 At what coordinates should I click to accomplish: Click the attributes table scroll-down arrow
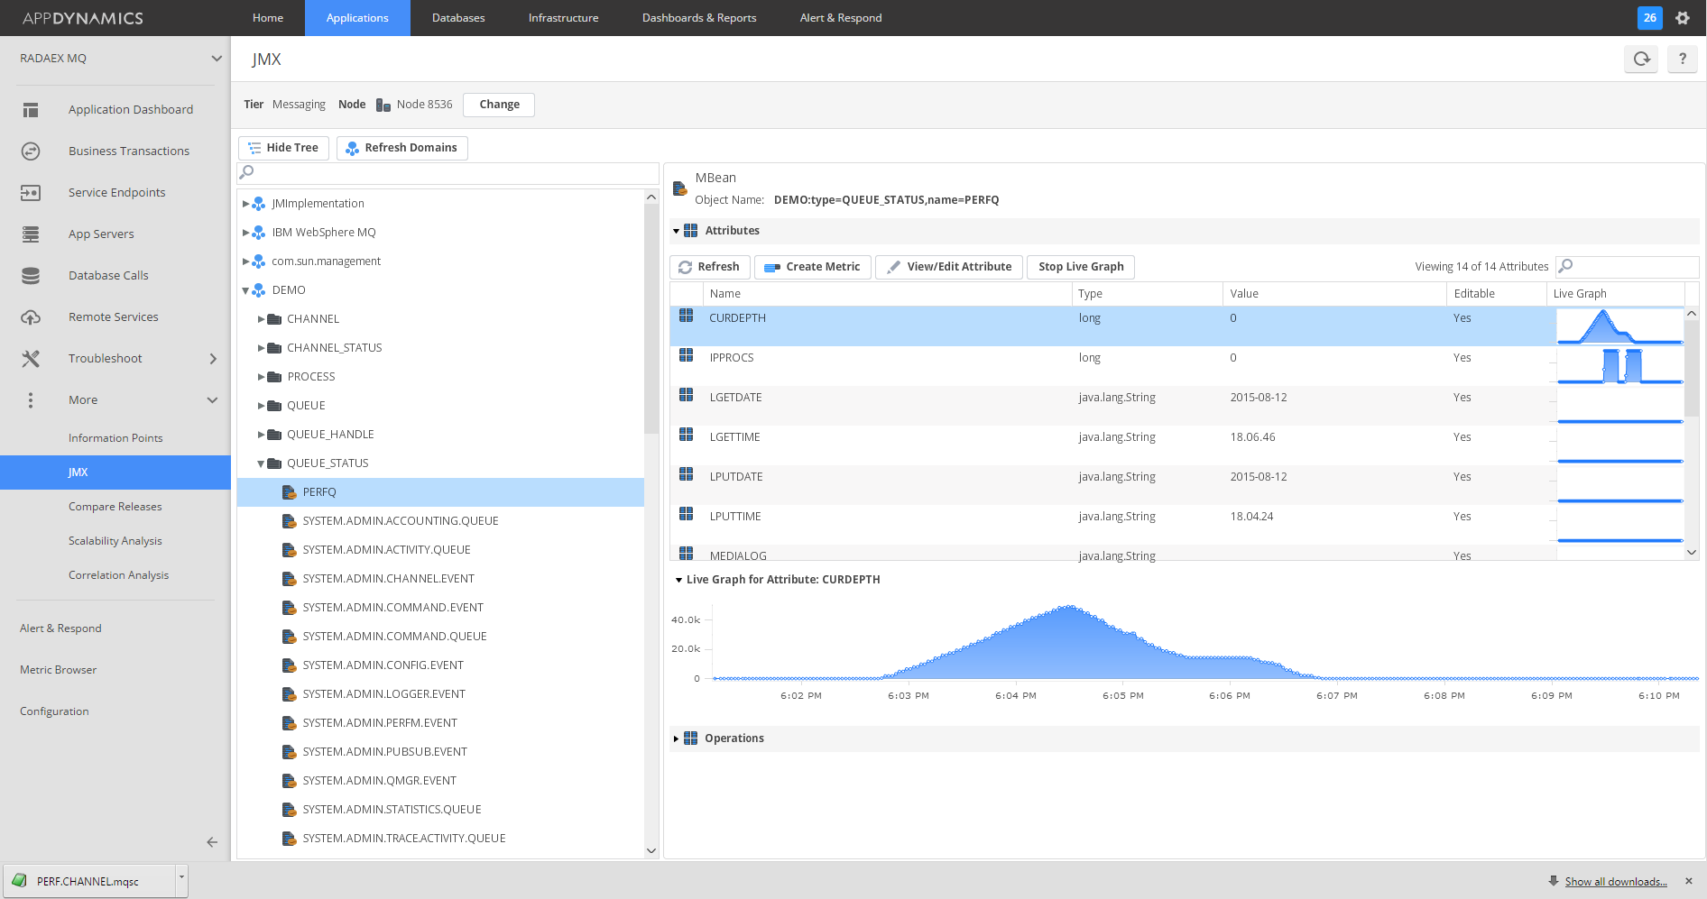[x=1692, y=552]
